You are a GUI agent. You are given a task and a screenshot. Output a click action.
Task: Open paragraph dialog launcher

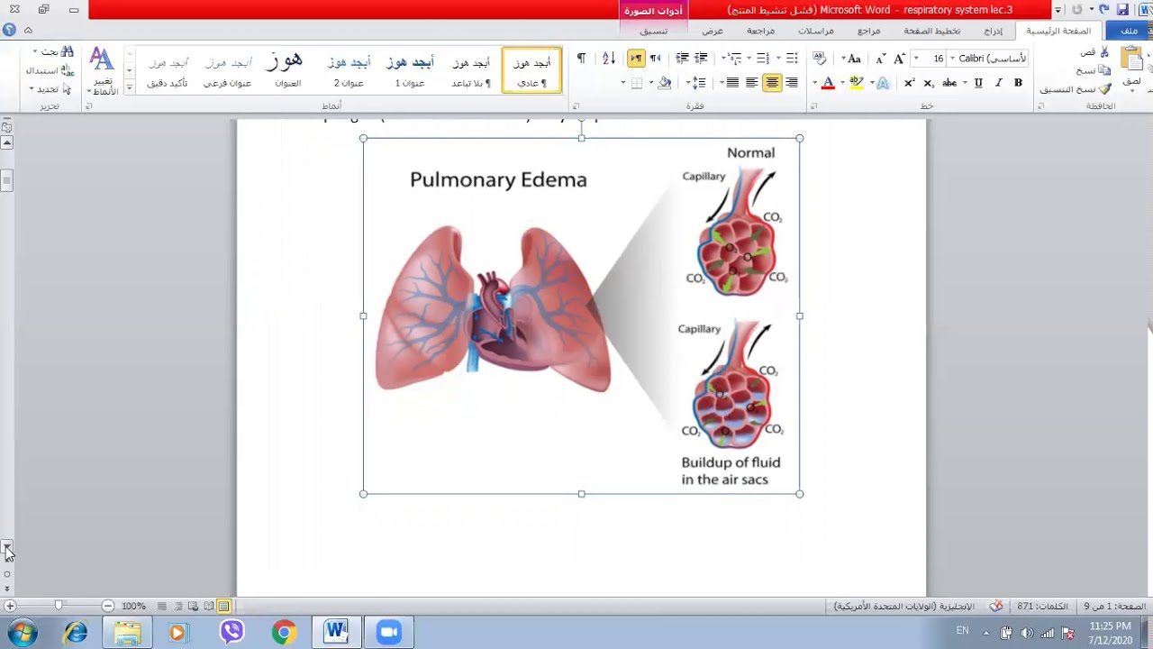[576, 106]
